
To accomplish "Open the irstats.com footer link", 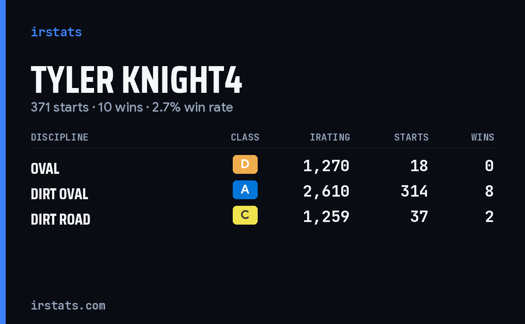I will (68, 306).
